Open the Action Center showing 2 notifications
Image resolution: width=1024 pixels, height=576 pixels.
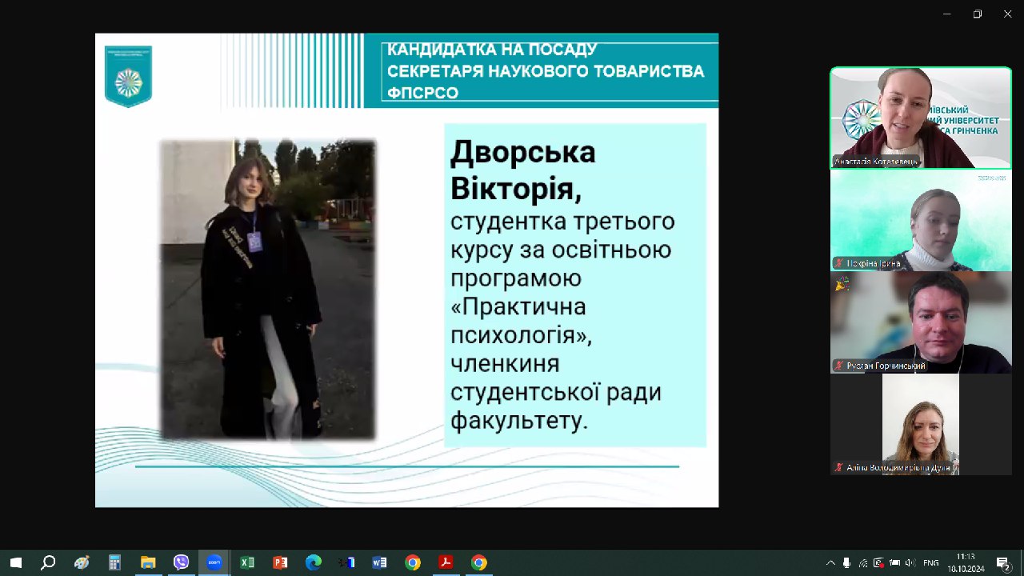coord(1002,564)
